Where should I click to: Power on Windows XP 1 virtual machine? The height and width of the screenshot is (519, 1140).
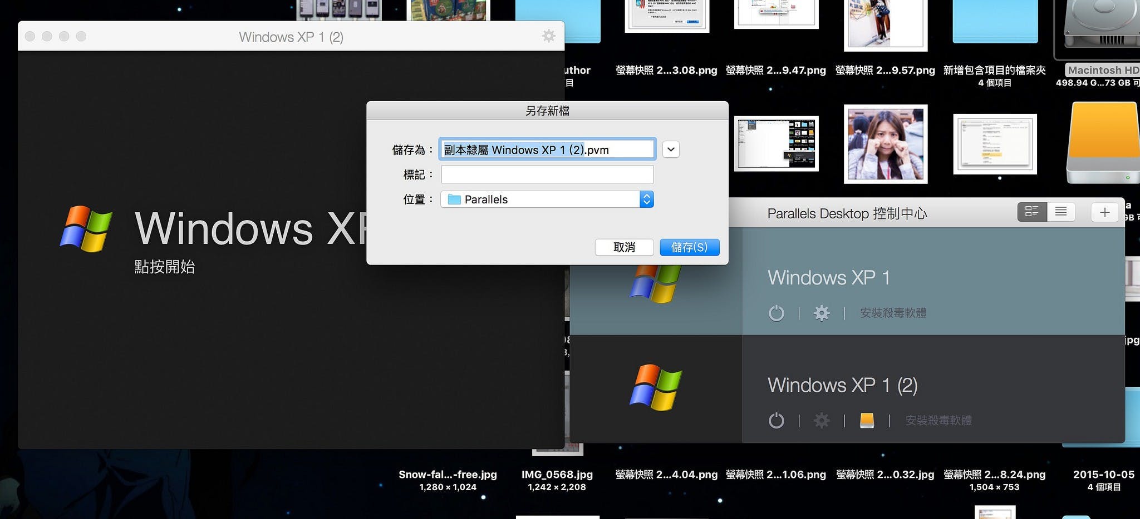pos(776,313)
